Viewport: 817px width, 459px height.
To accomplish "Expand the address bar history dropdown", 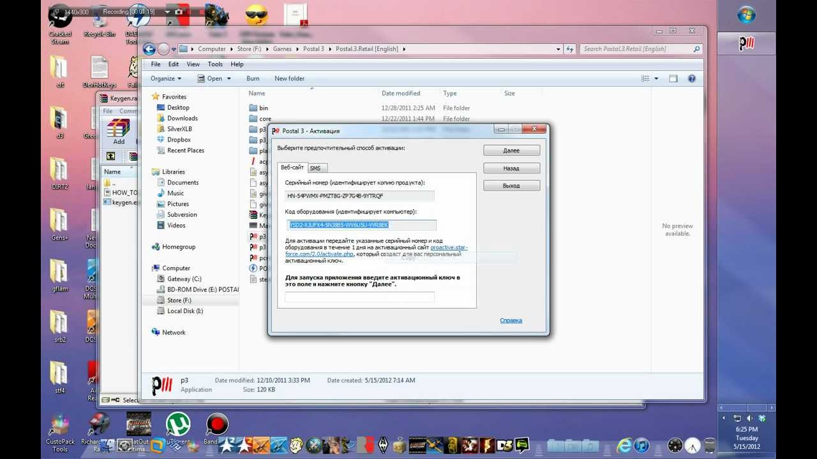I will pyautogui.click(x=558, y=49).
